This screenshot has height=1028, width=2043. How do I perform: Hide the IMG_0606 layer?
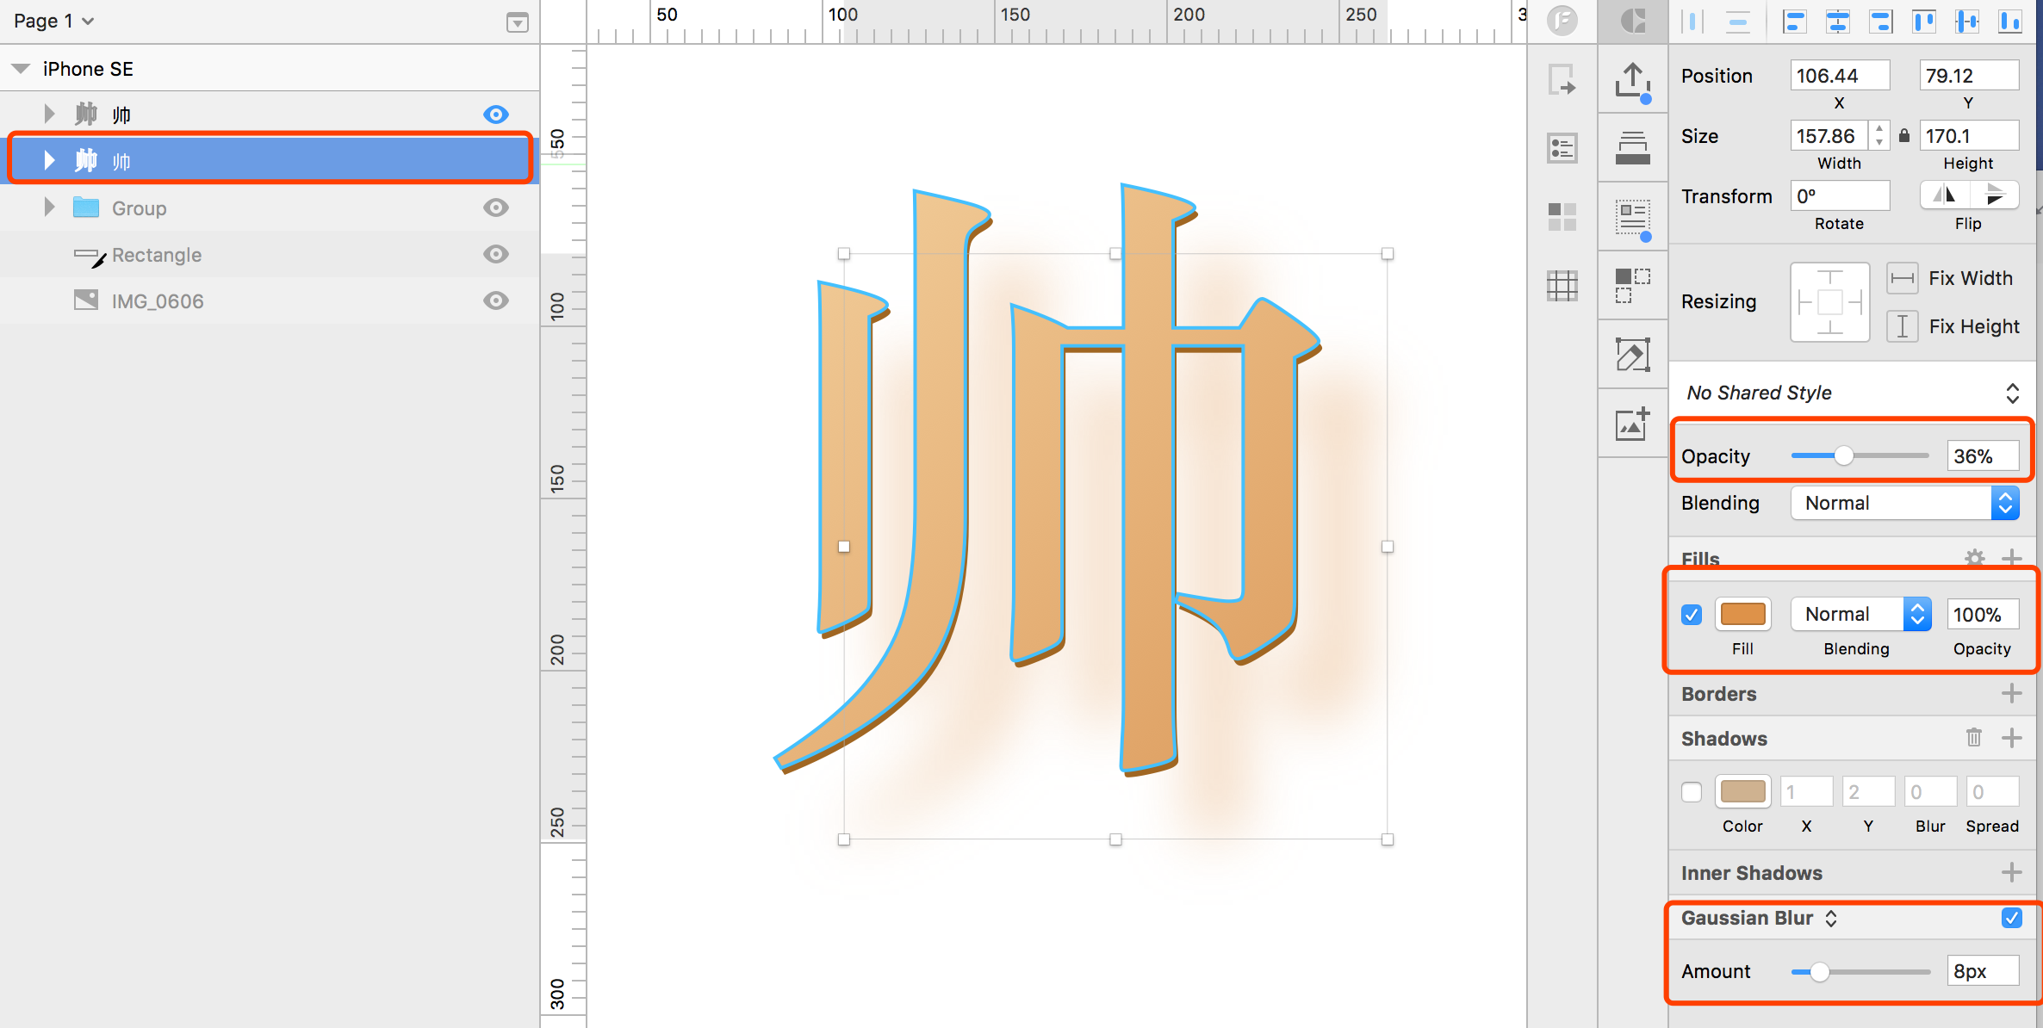coord(495,300)
